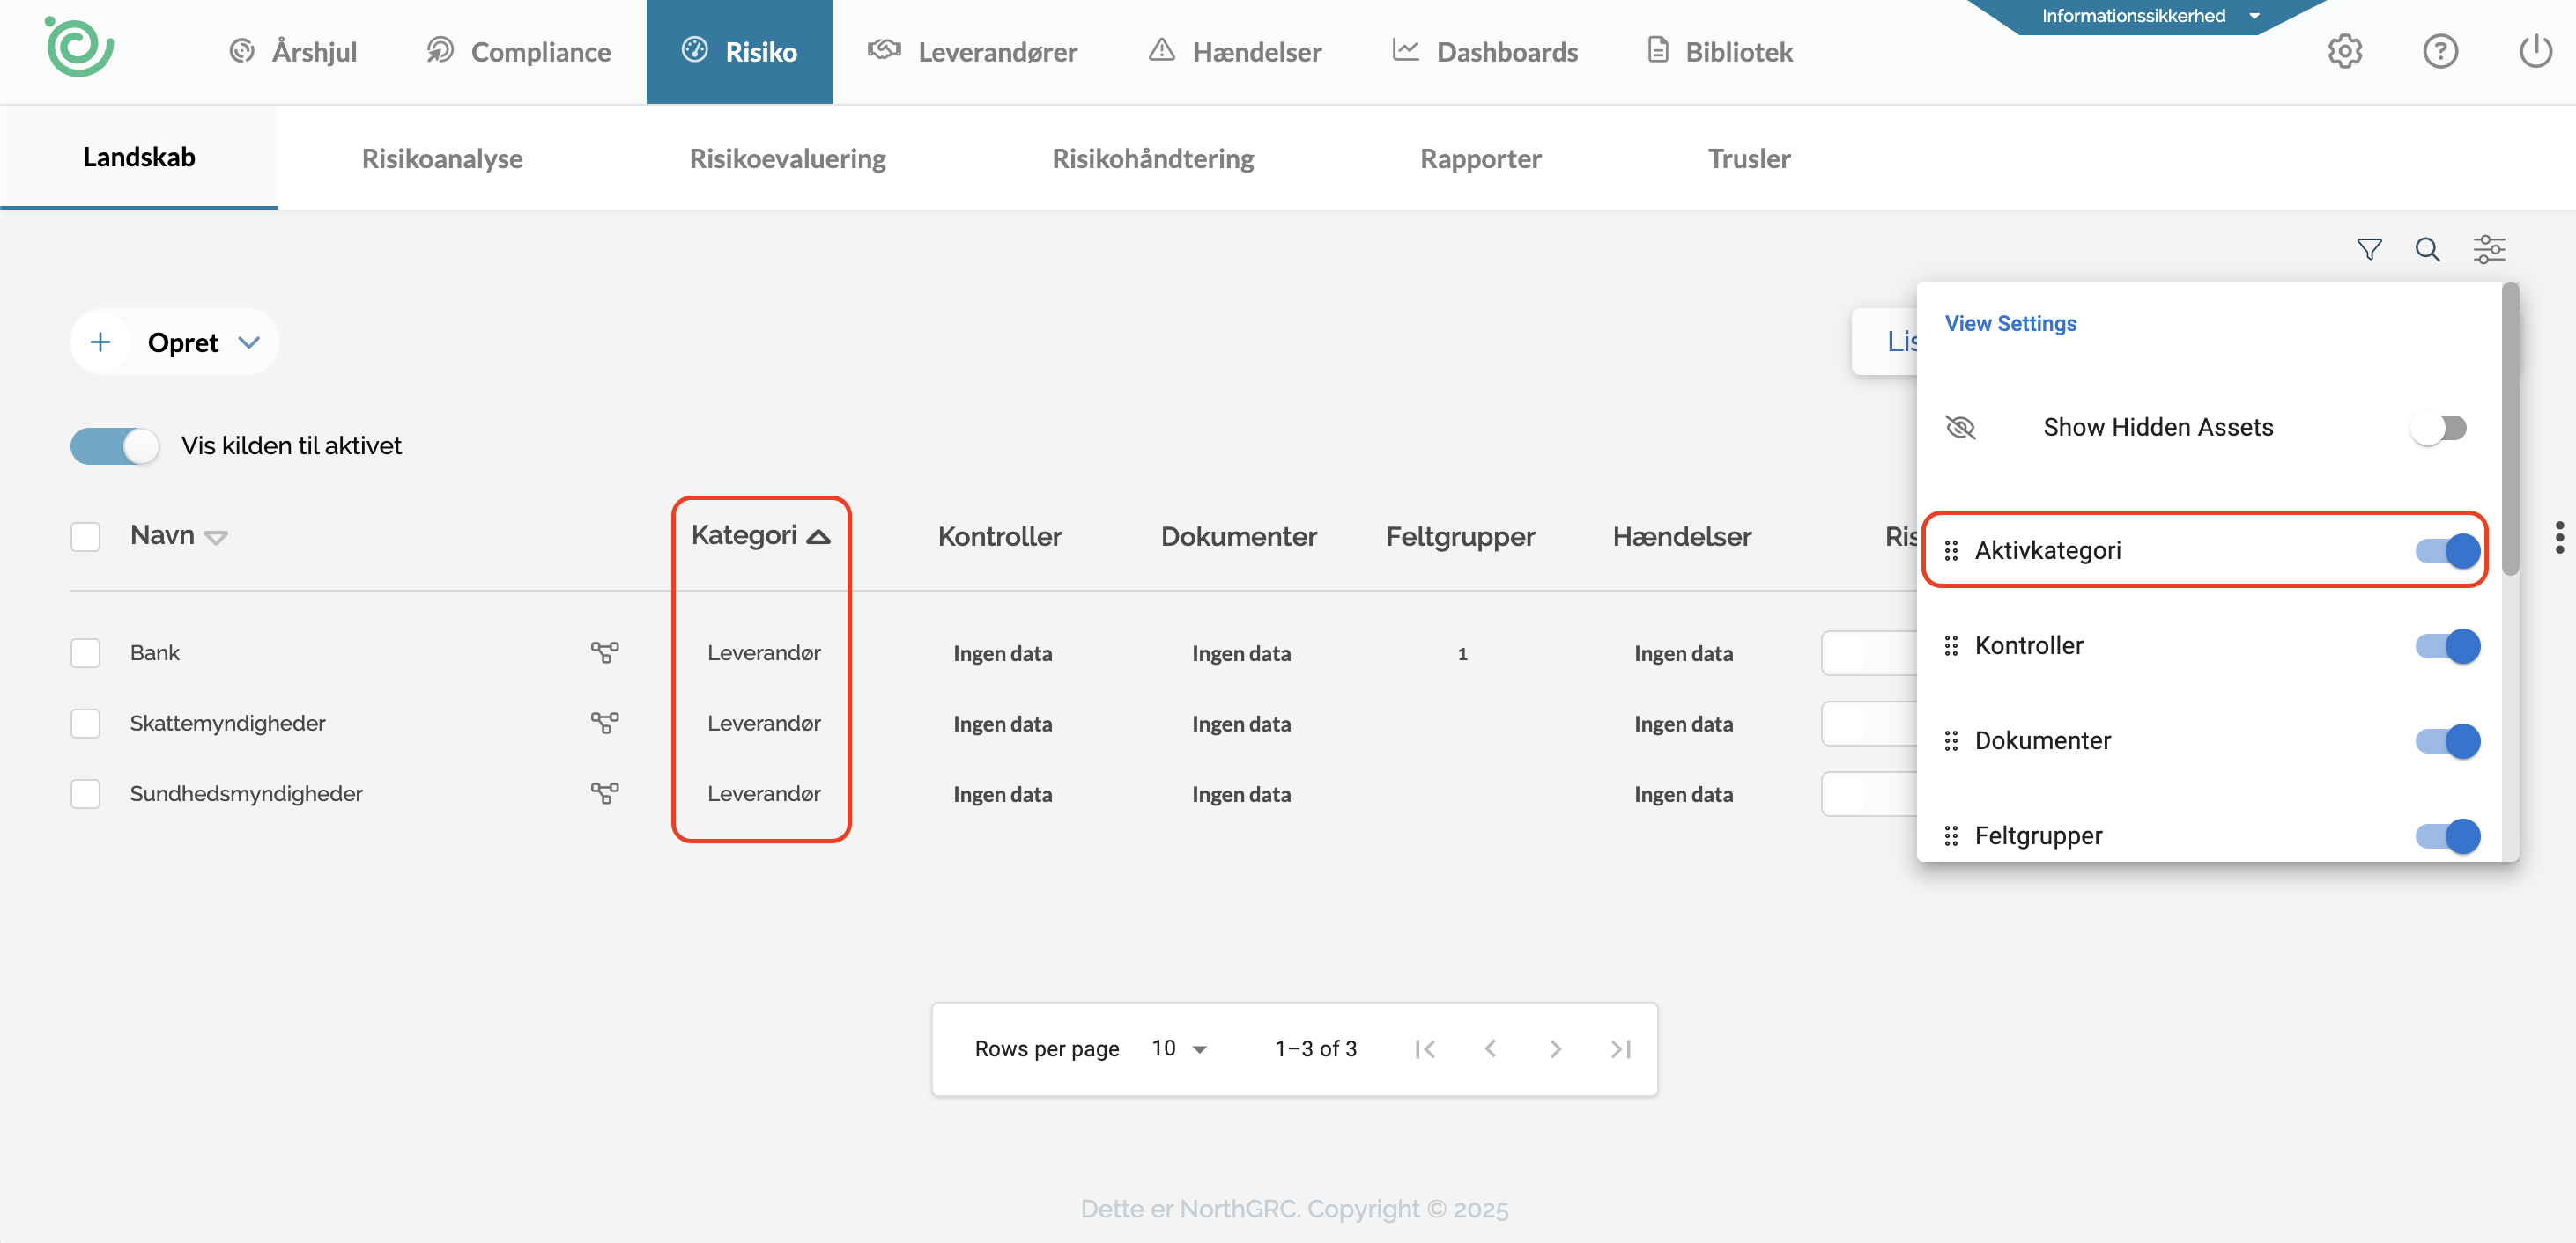The image size is (2576, 1243).
Task: Open Rows per page dropdown
Action: (1179, 1048)
